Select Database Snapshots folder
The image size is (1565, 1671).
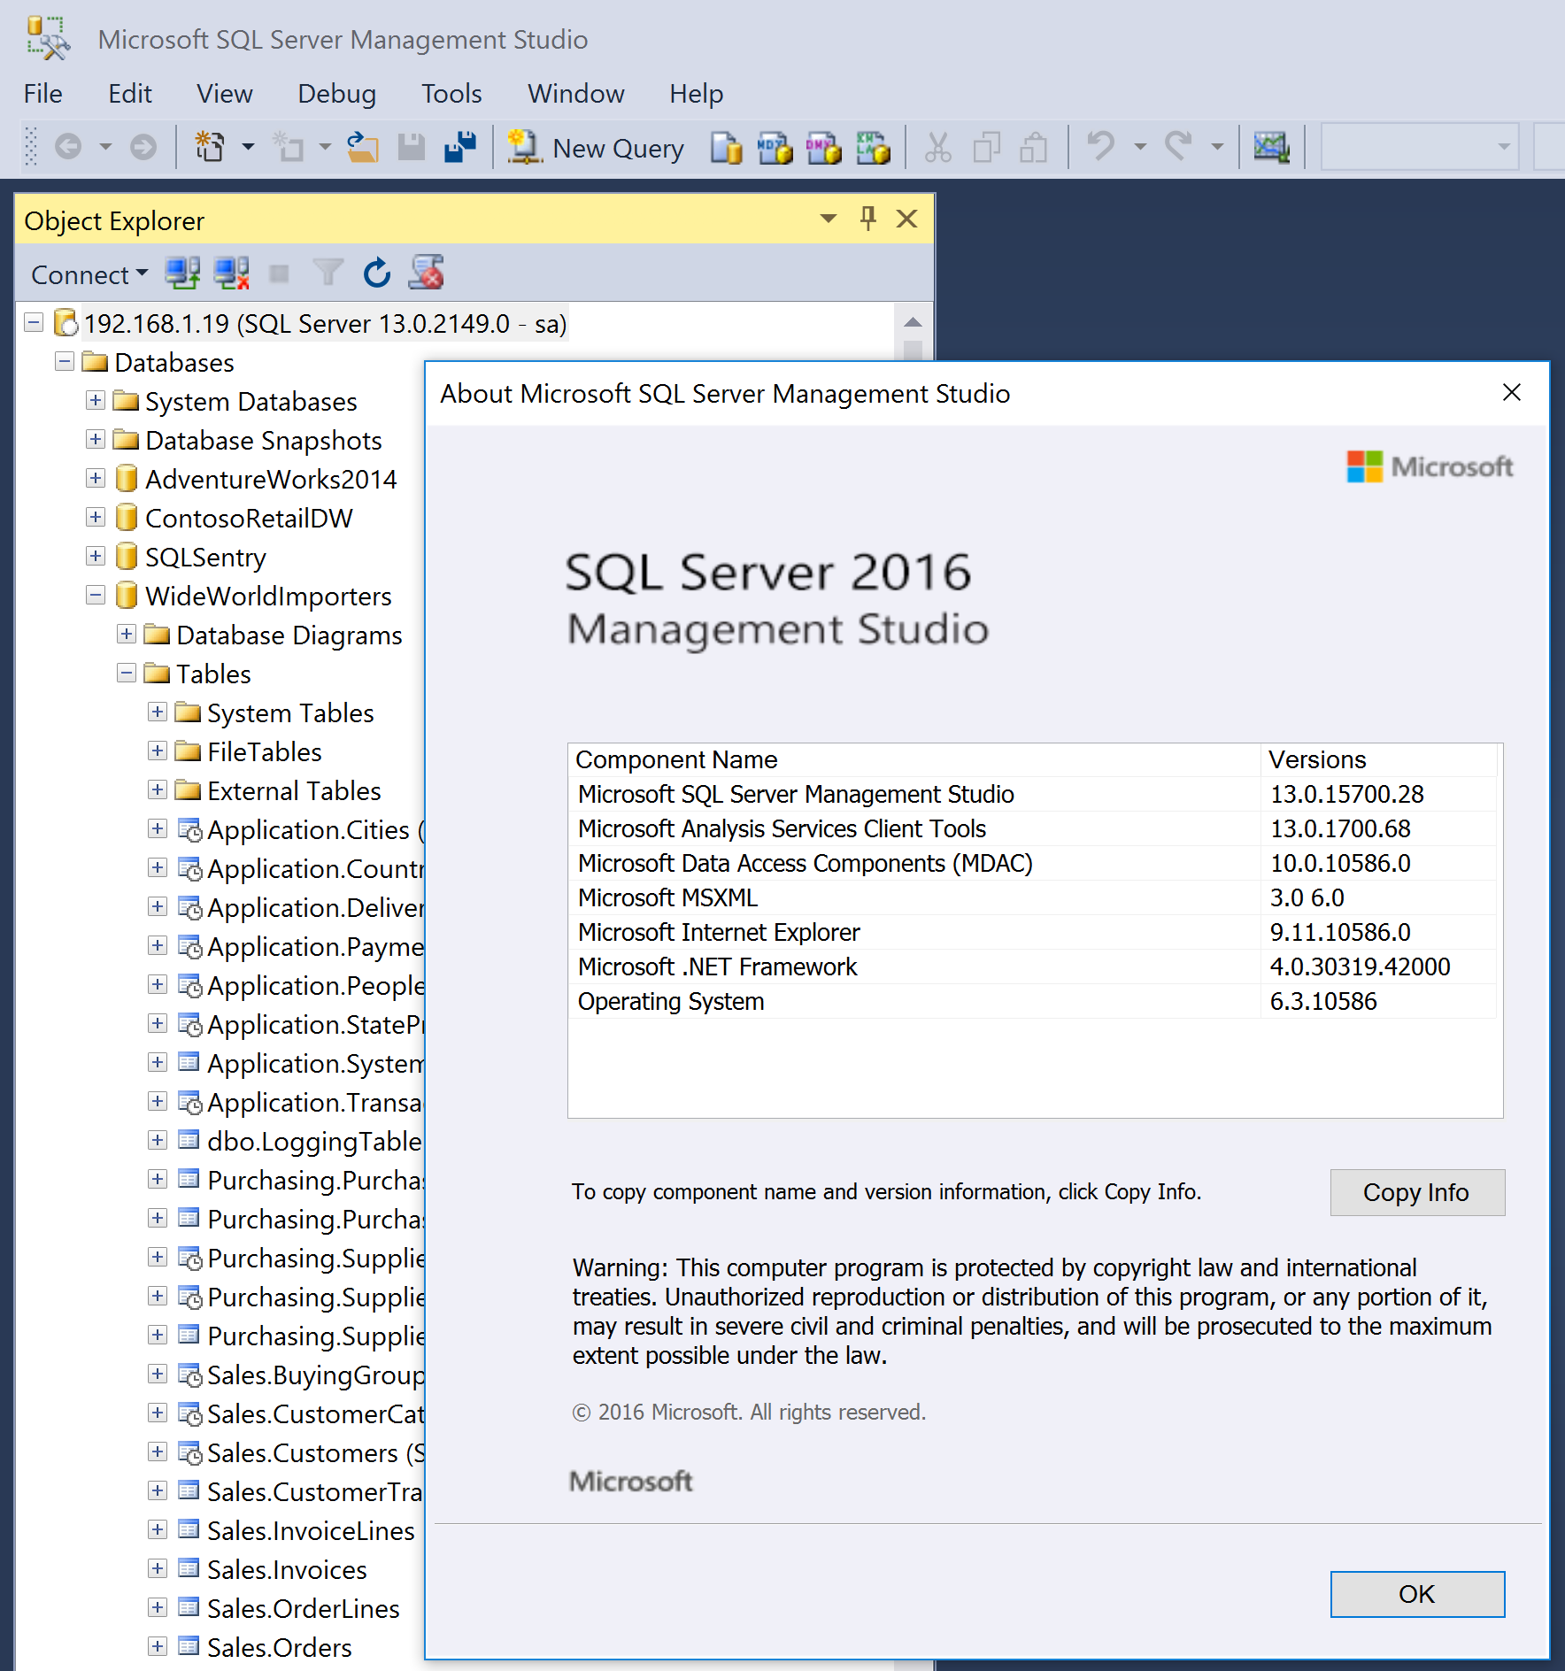click(x=264, y=440)
